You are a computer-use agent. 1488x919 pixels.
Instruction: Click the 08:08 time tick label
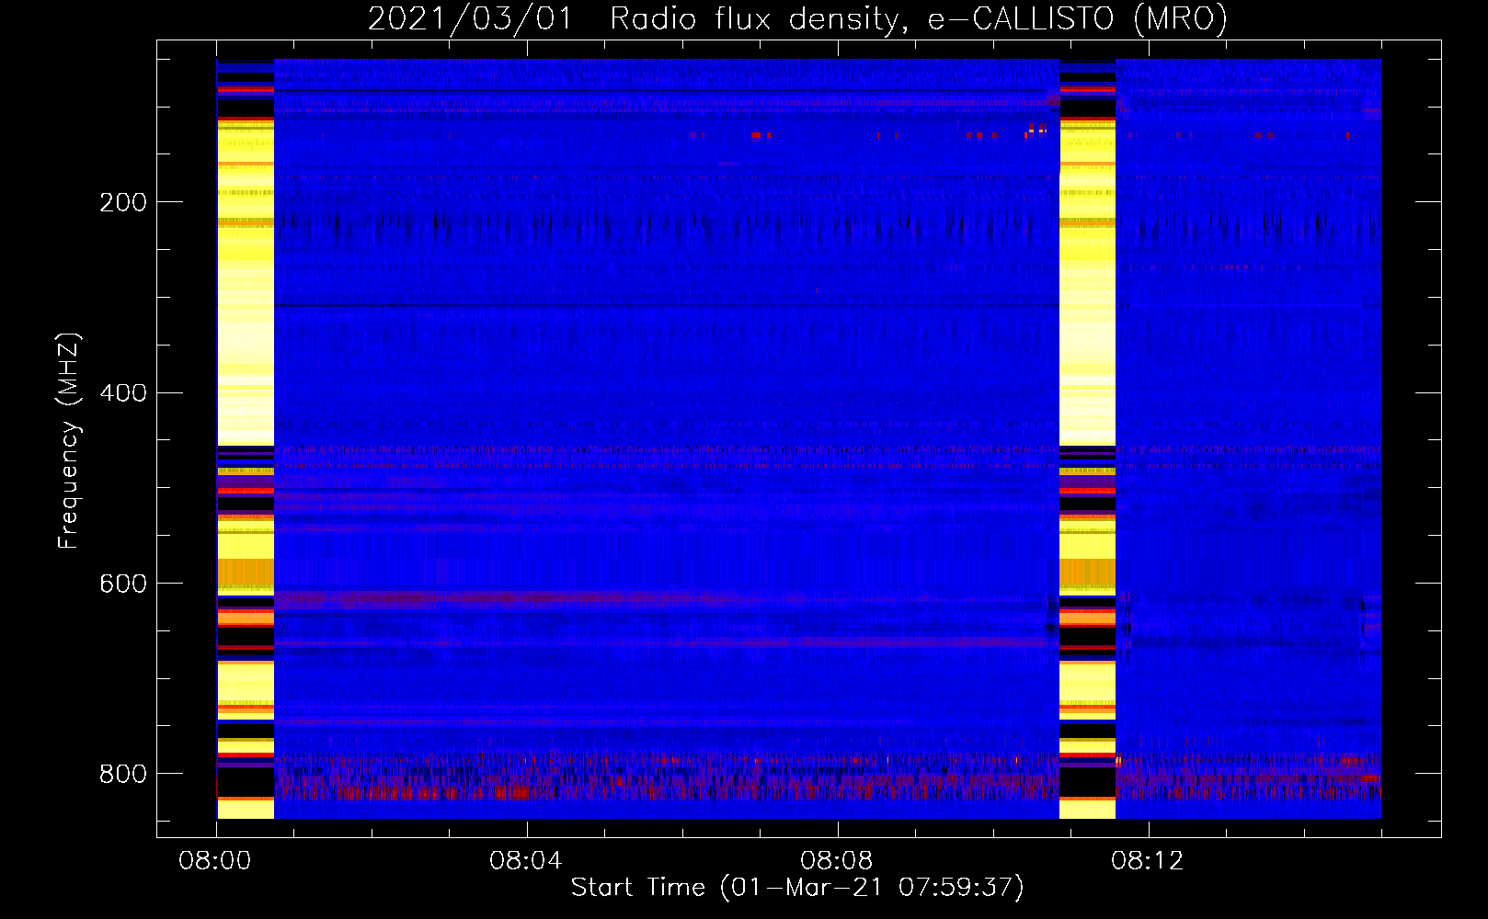837,861
